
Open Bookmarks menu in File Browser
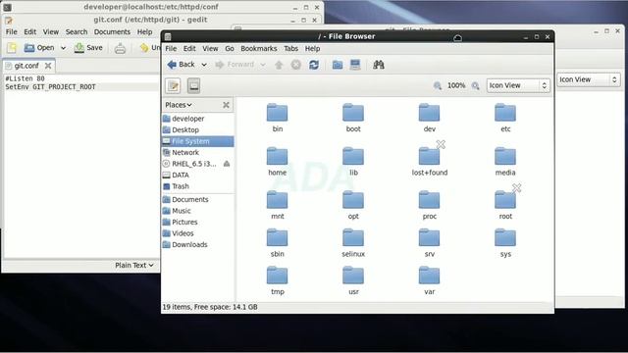click(x=259, y=48)
